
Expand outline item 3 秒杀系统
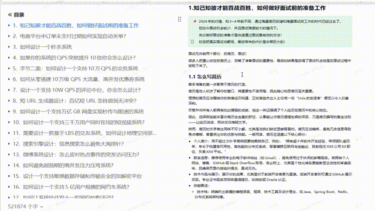click(9, 47)
